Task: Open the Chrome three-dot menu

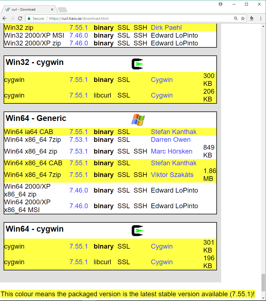Action: [x=261, y=18]
